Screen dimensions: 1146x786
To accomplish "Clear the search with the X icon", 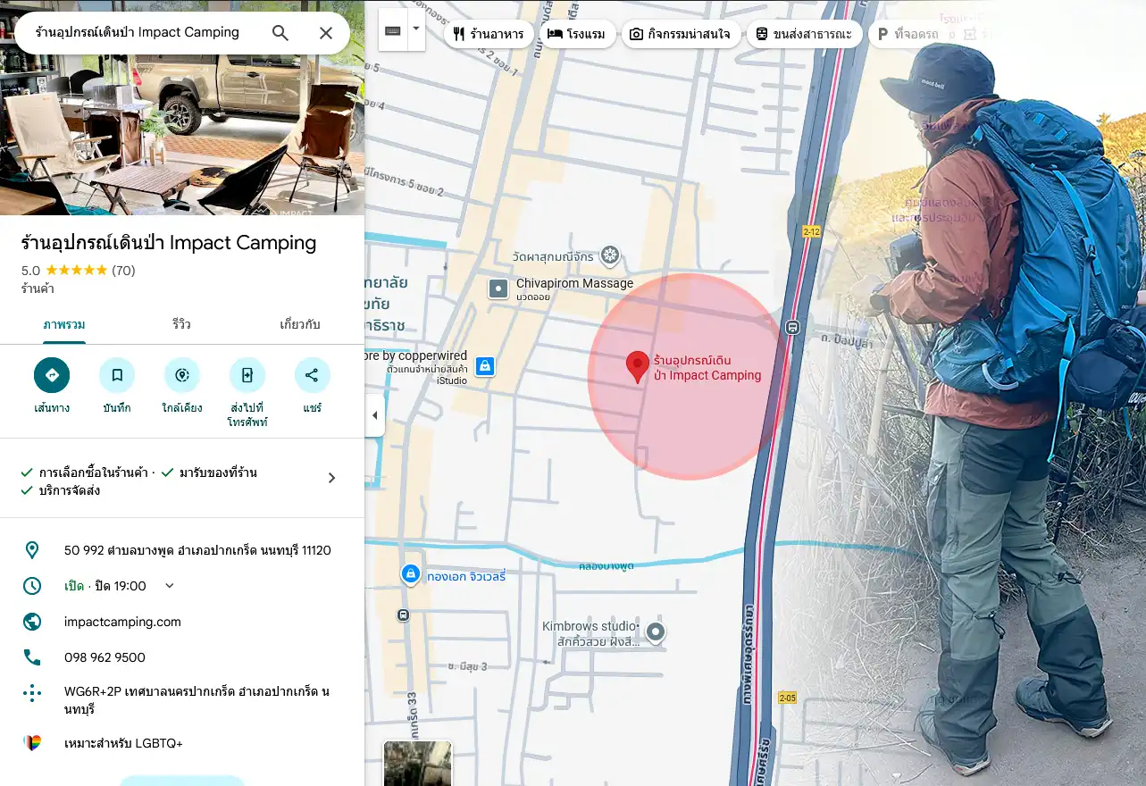I will pos(326,33).
